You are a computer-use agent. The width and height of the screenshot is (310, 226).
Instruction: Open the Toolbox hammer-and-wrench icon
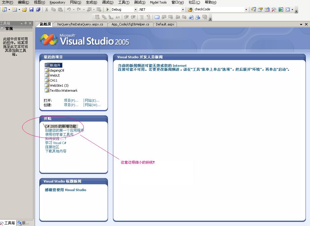(x=274, y=9)
